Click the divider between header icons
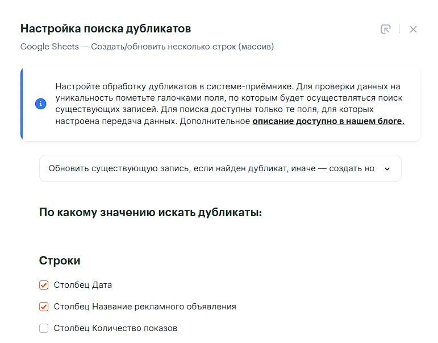 tap(399, 29)
